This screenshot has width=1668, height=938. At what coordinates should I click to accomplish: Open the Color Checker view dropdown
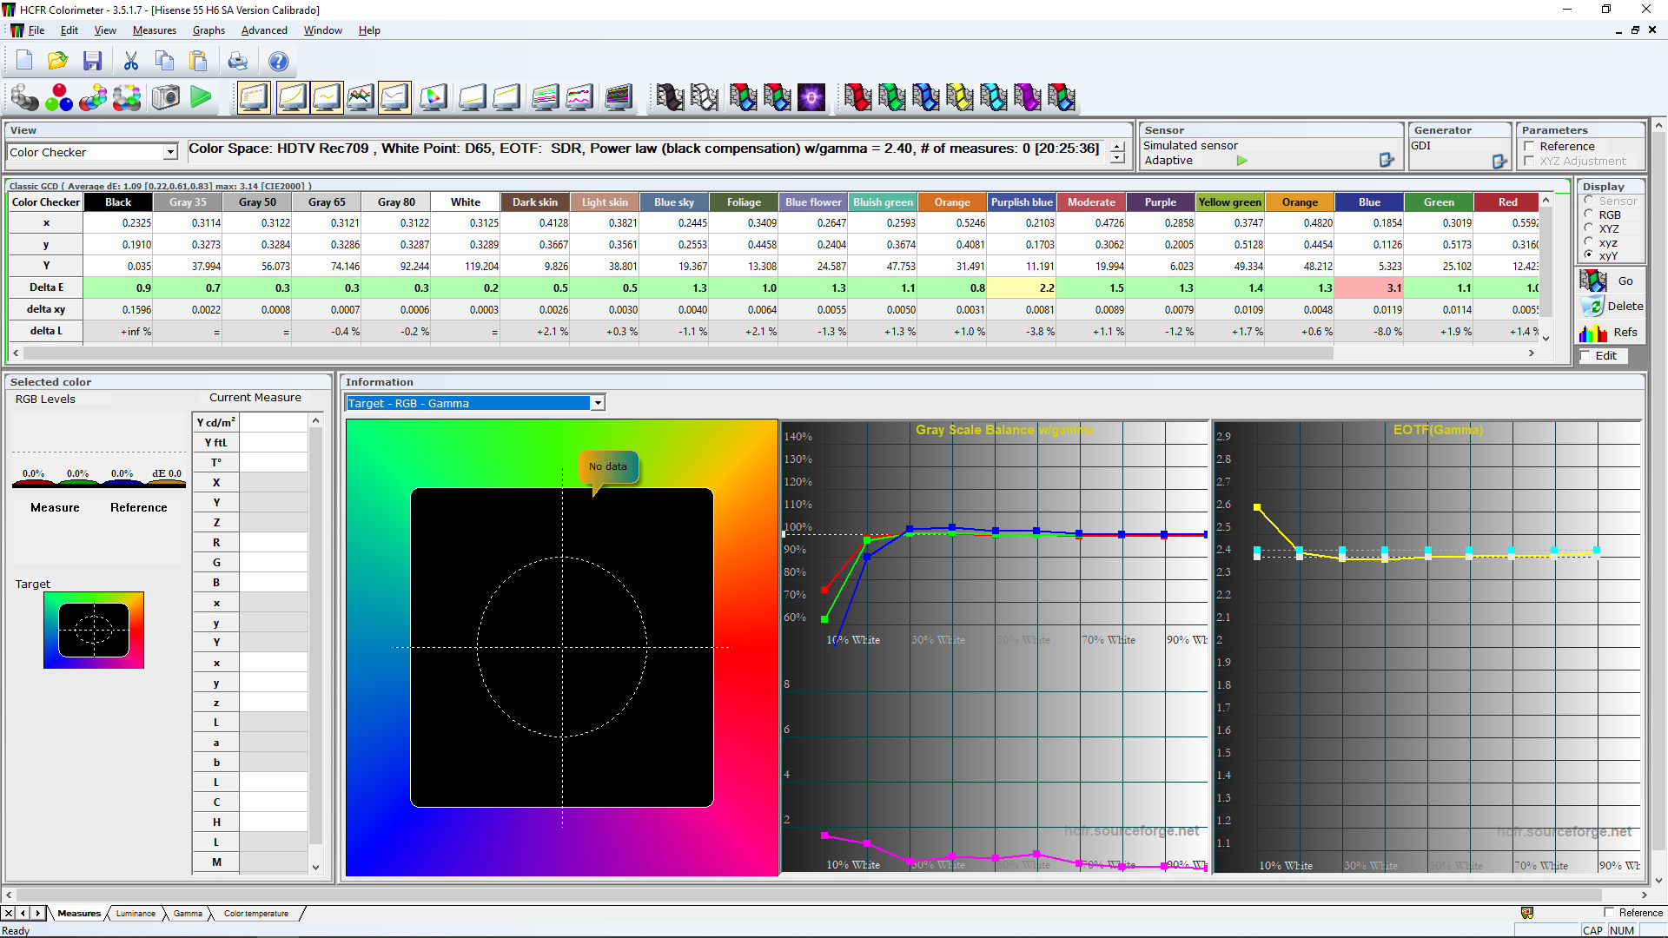[170, 152]
